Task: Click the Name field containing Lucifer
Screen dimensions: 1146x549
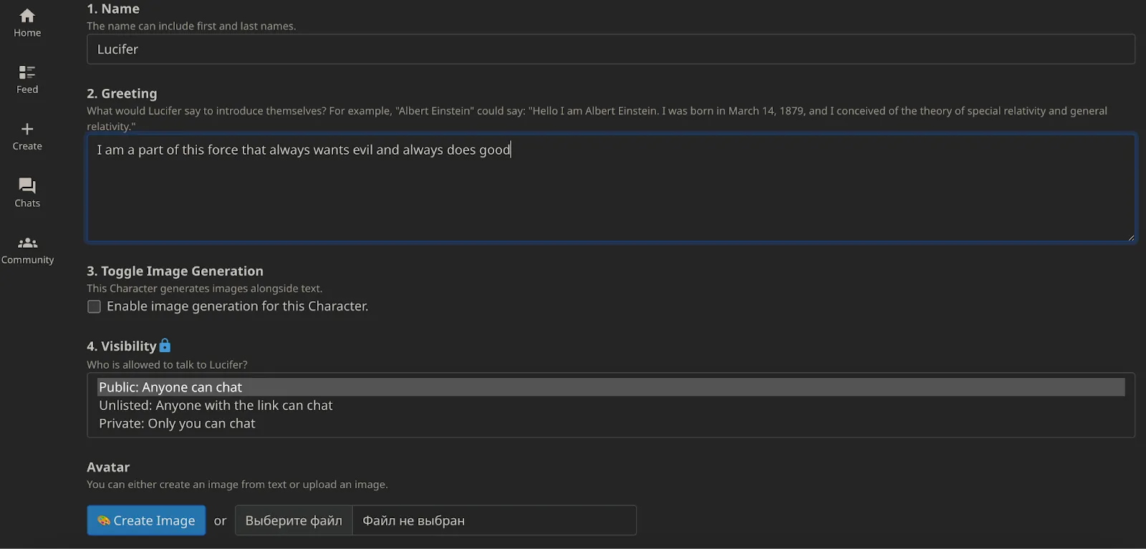Action: click(610, 49)
